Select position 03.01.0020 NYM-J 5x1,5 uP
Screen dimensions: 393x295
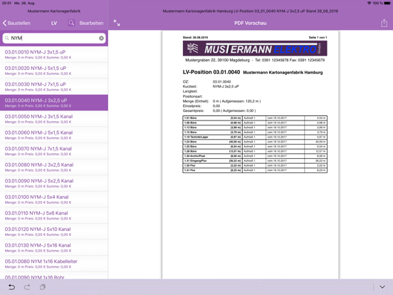click(54, 71)
